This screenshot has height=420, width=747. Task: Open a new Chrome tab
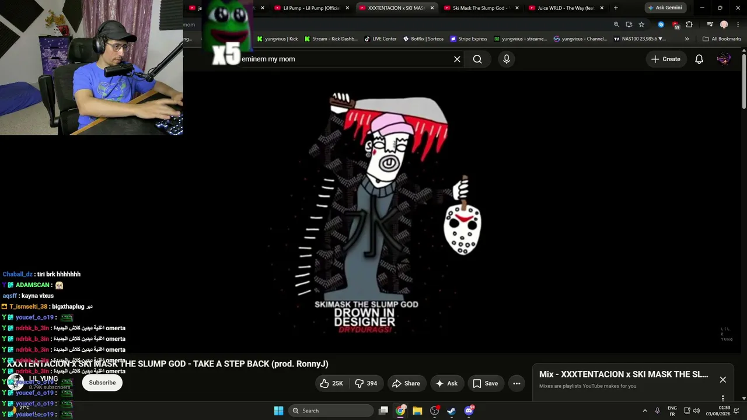pyautogui.click(x=616, y=8)
